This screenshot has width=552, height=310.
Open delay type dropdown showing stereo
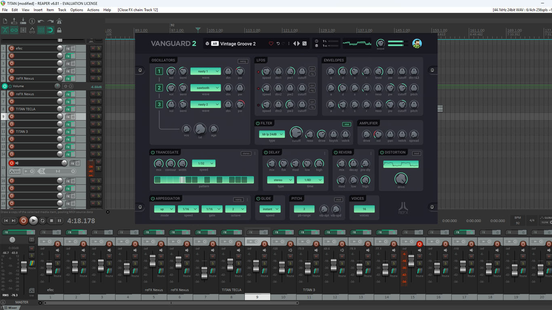(280, 180)
